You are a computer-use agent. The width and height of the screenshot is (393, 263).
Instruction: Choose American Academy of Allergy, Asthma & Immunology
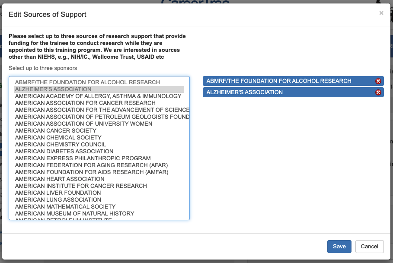click(98, 96)
